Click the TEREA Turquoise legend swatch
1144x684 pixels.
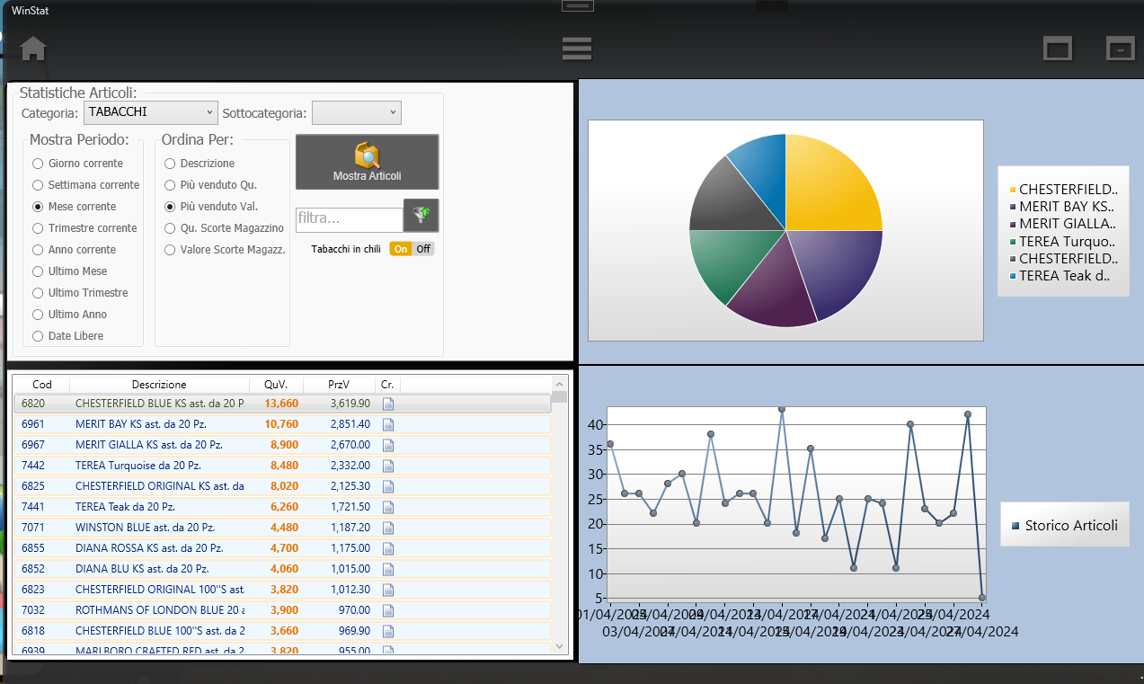[x=1013, y=241]
